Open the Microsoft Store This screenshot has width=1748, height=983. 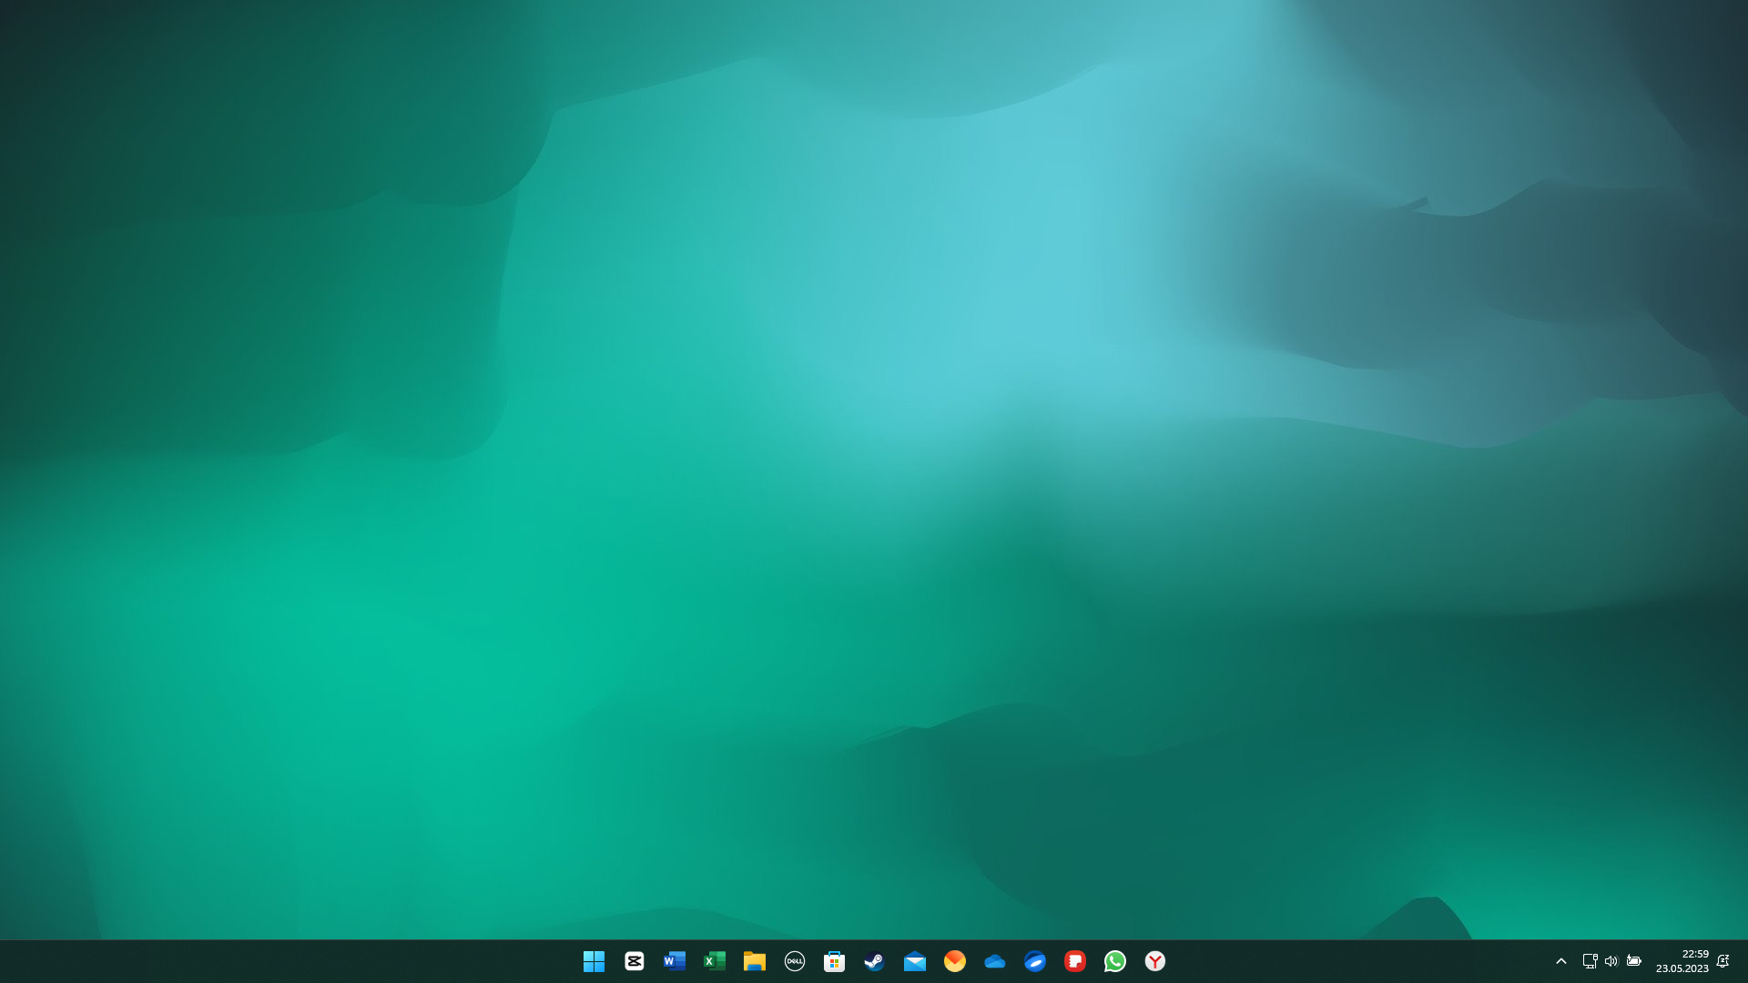[x=835, y=961]
